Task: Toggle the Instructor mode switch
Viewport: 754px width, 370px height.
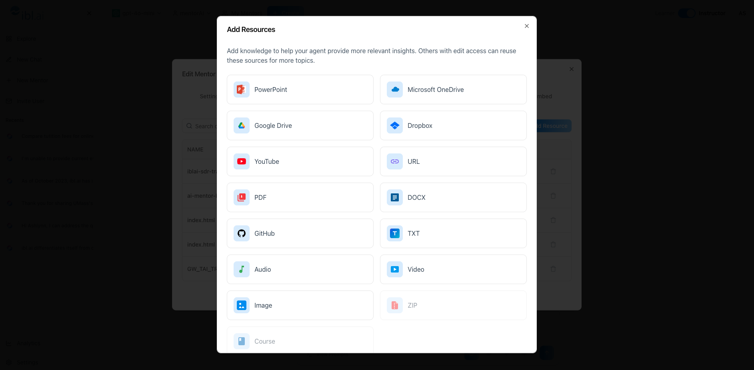Action: coord(687,13)
